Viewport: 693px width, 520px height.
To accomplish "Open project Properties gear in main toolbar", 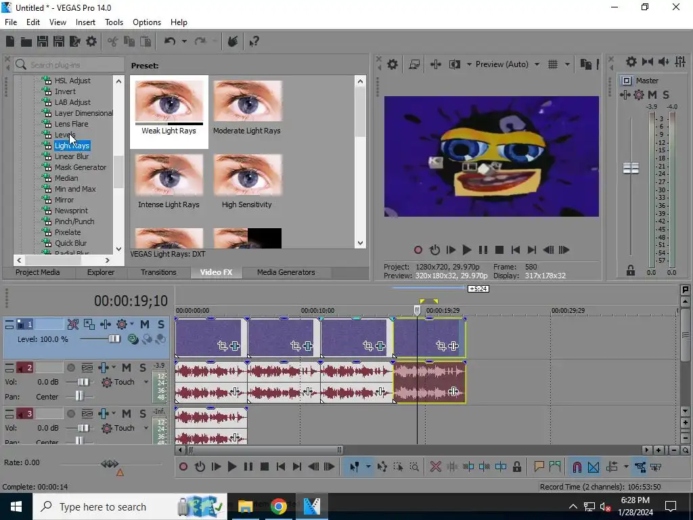I will (x=91, y=41).
